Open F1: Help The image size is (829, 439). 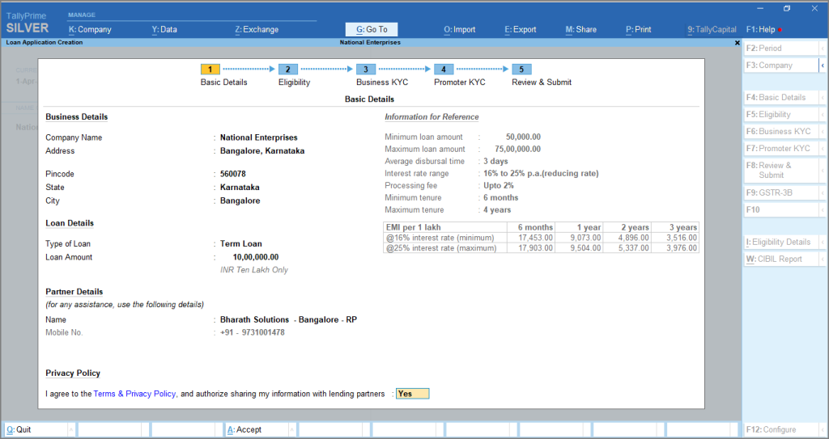tap(760, 30)
